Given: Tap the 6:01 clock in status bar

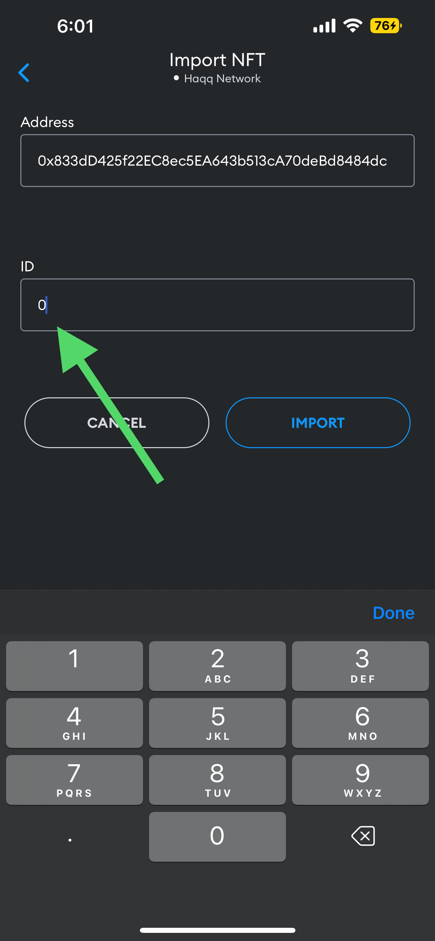Looking at the screenshot, I should [x=75, y=26].
